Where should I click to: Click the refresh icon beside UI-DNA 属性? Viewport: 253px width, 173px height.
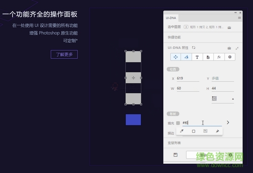click(x=194, y=48)
